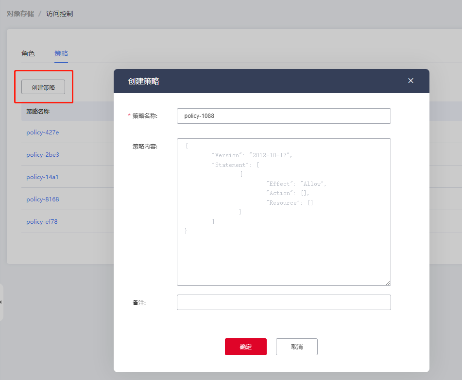Go to 对象存储 in the breadcrumb
This screenshot has height=380, width=462.
pos(20,14)
